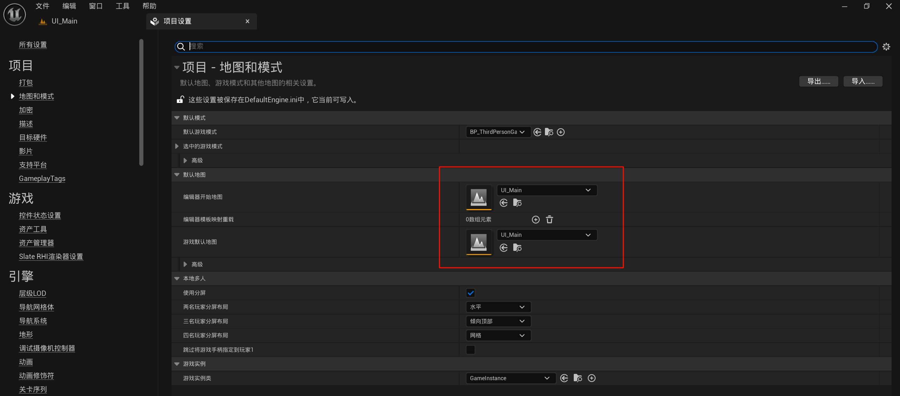Image resolution: width=900 pixels, height=396 pixels.
Task: Add element to editor template map overrides
Action: point(535,220)
